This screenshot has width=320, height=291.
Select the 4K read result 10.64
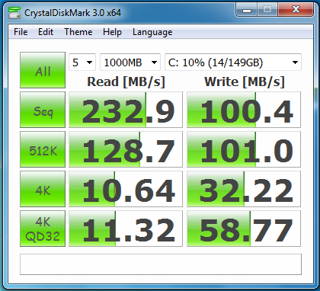click(x=126, y=189)
